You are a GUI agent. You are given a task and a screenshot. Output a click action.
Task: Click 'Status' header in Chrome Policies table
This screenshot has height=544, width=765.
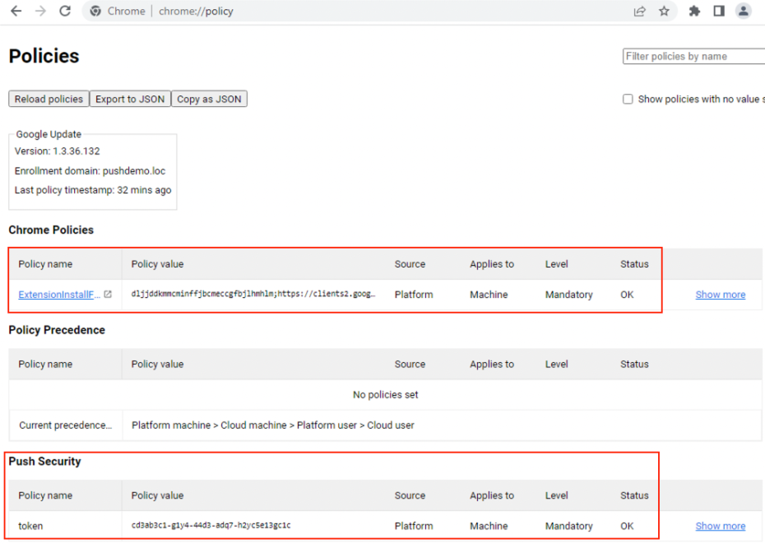(x=634, y=264)
